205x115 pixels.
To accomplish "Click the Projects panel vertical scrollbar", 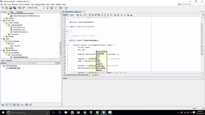I will point(60,49).
